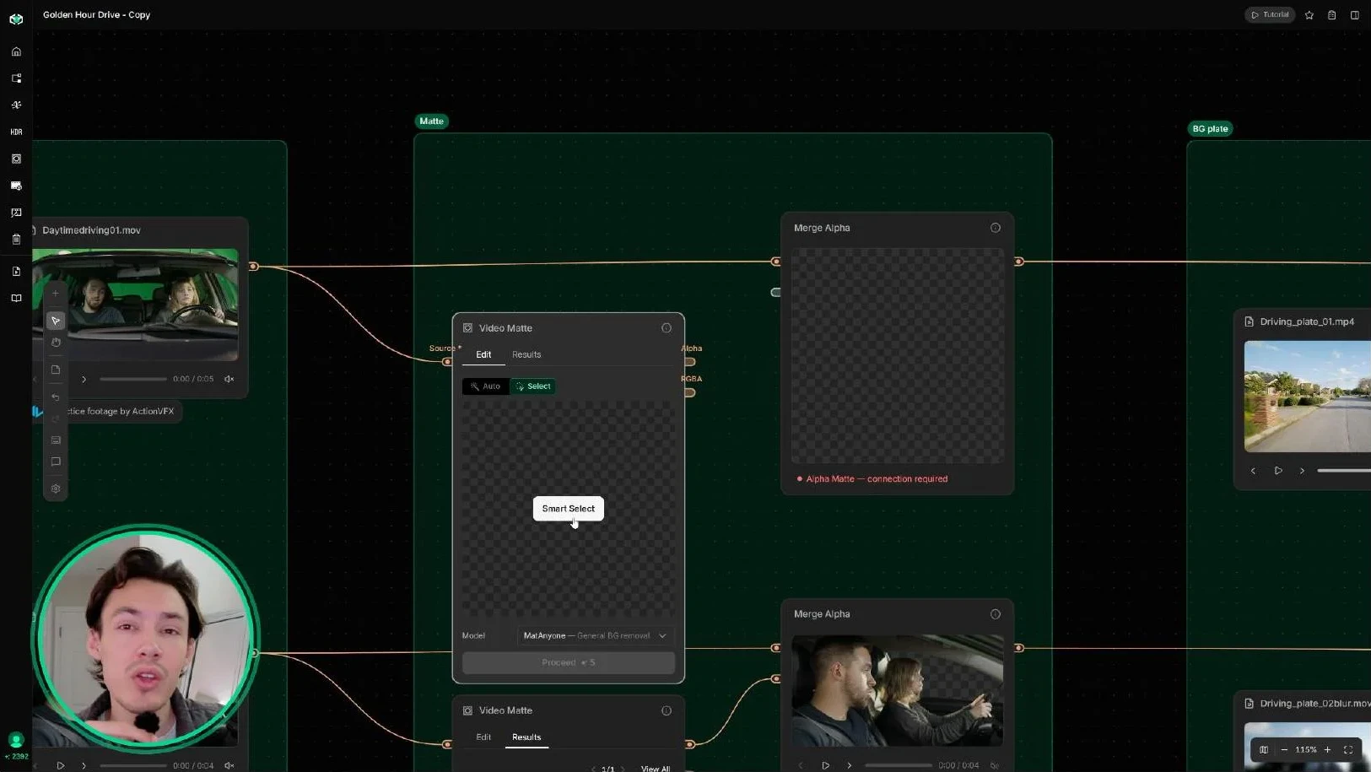Favorite the project with star icon
Viewport: 1371px width, 772px height.
coord(1309,15)
